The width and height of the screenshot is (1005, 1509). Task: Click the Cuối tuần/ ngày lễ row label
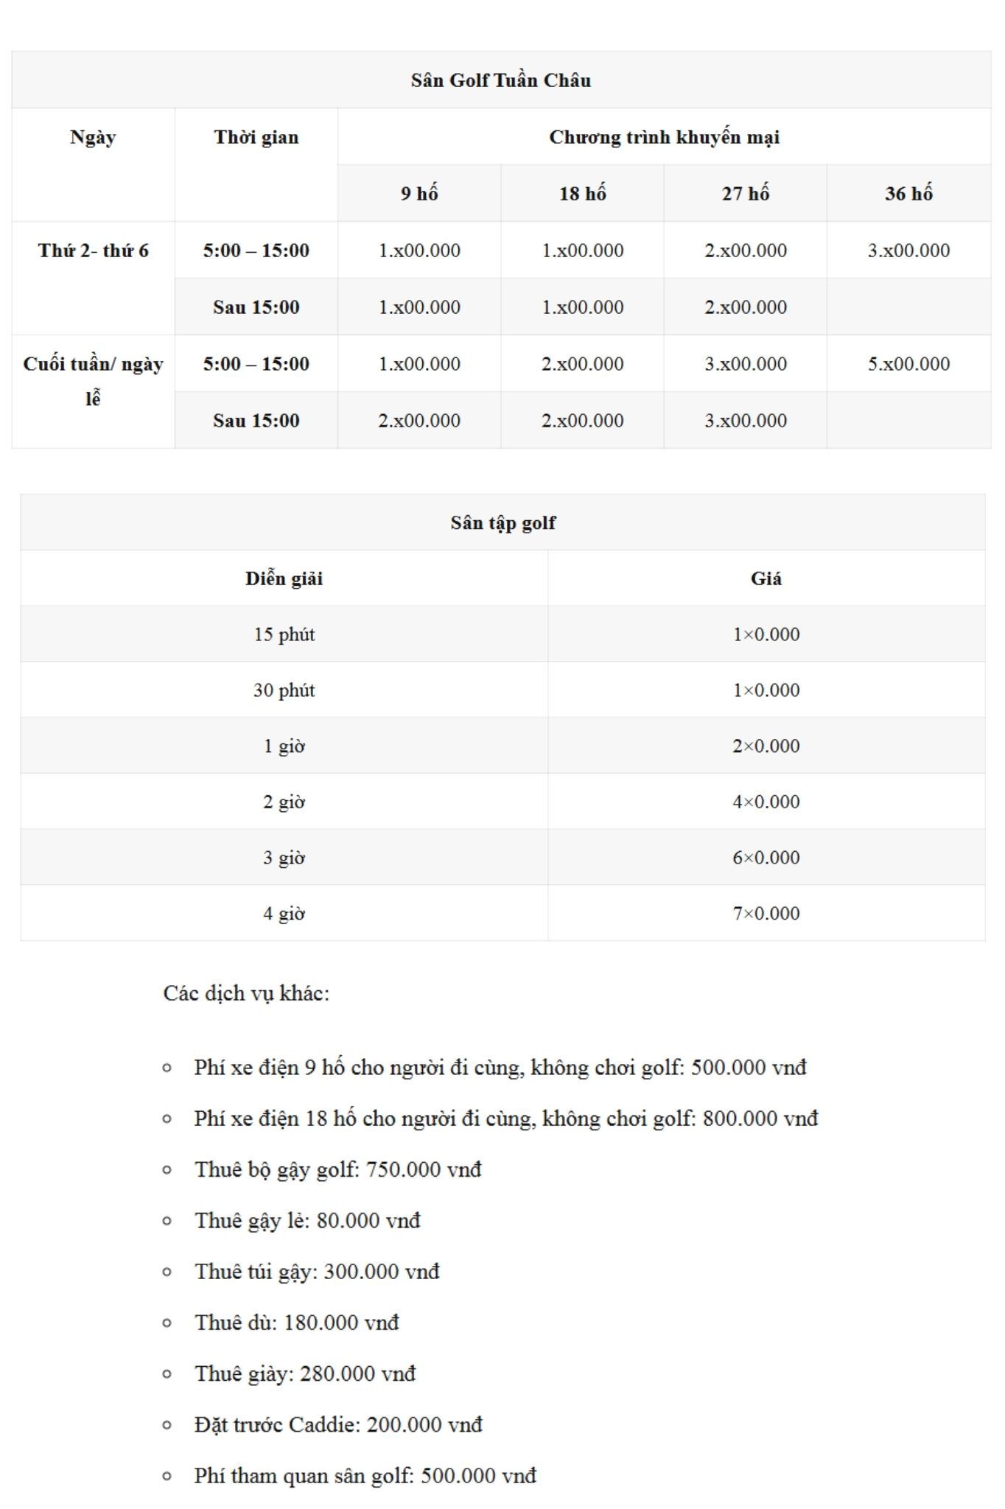click(x=93, y=380)
